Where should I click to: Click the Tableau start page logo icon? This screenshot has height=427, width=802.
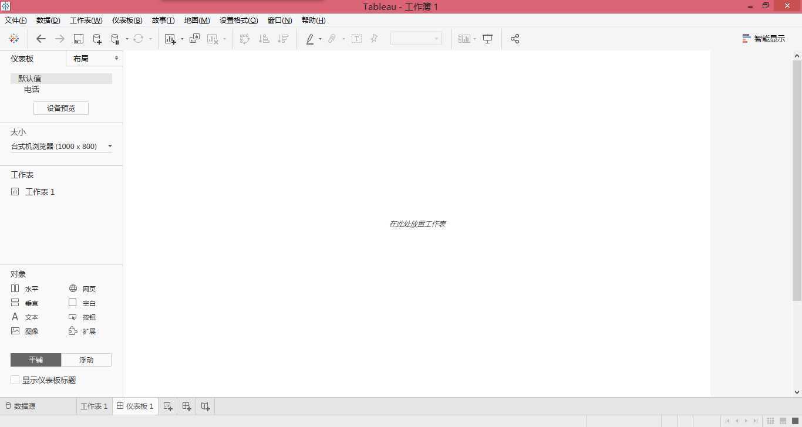(x=14, y=39)
